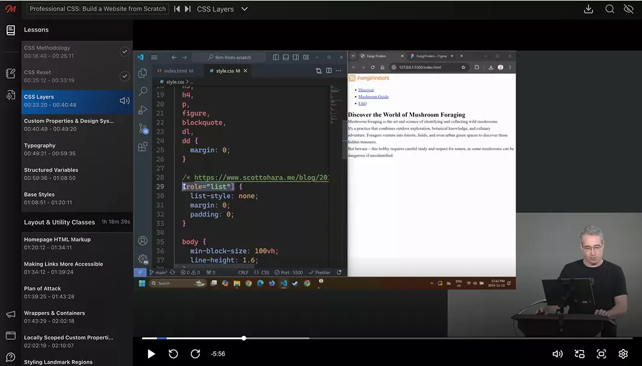Expand the CSS Layers lesson dropdown
The image size is (642, 366).
(x=244, y=9)
